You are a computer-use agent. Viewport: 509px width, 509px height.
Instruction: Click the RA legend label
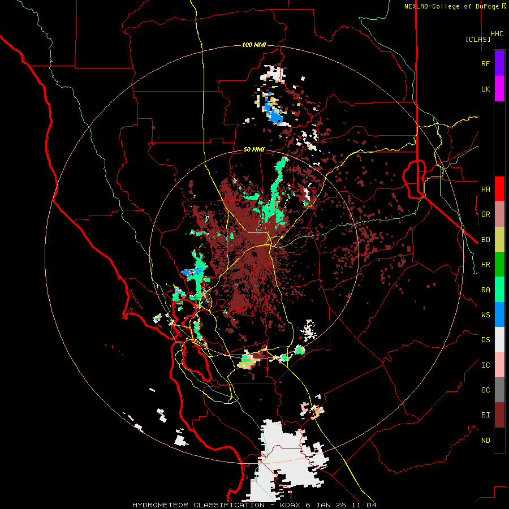[x=486, y=290]
